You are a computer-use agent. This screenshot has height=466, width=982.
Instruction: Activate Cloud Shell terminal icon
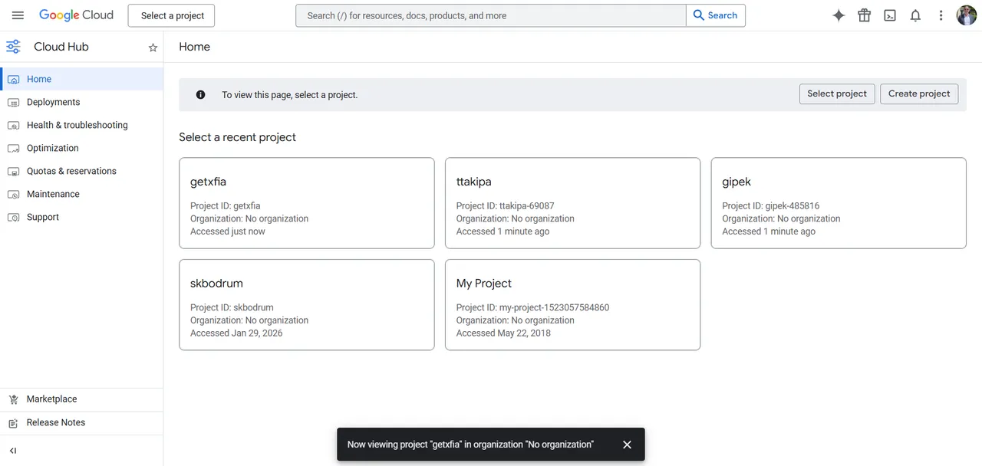pos(890,15)
